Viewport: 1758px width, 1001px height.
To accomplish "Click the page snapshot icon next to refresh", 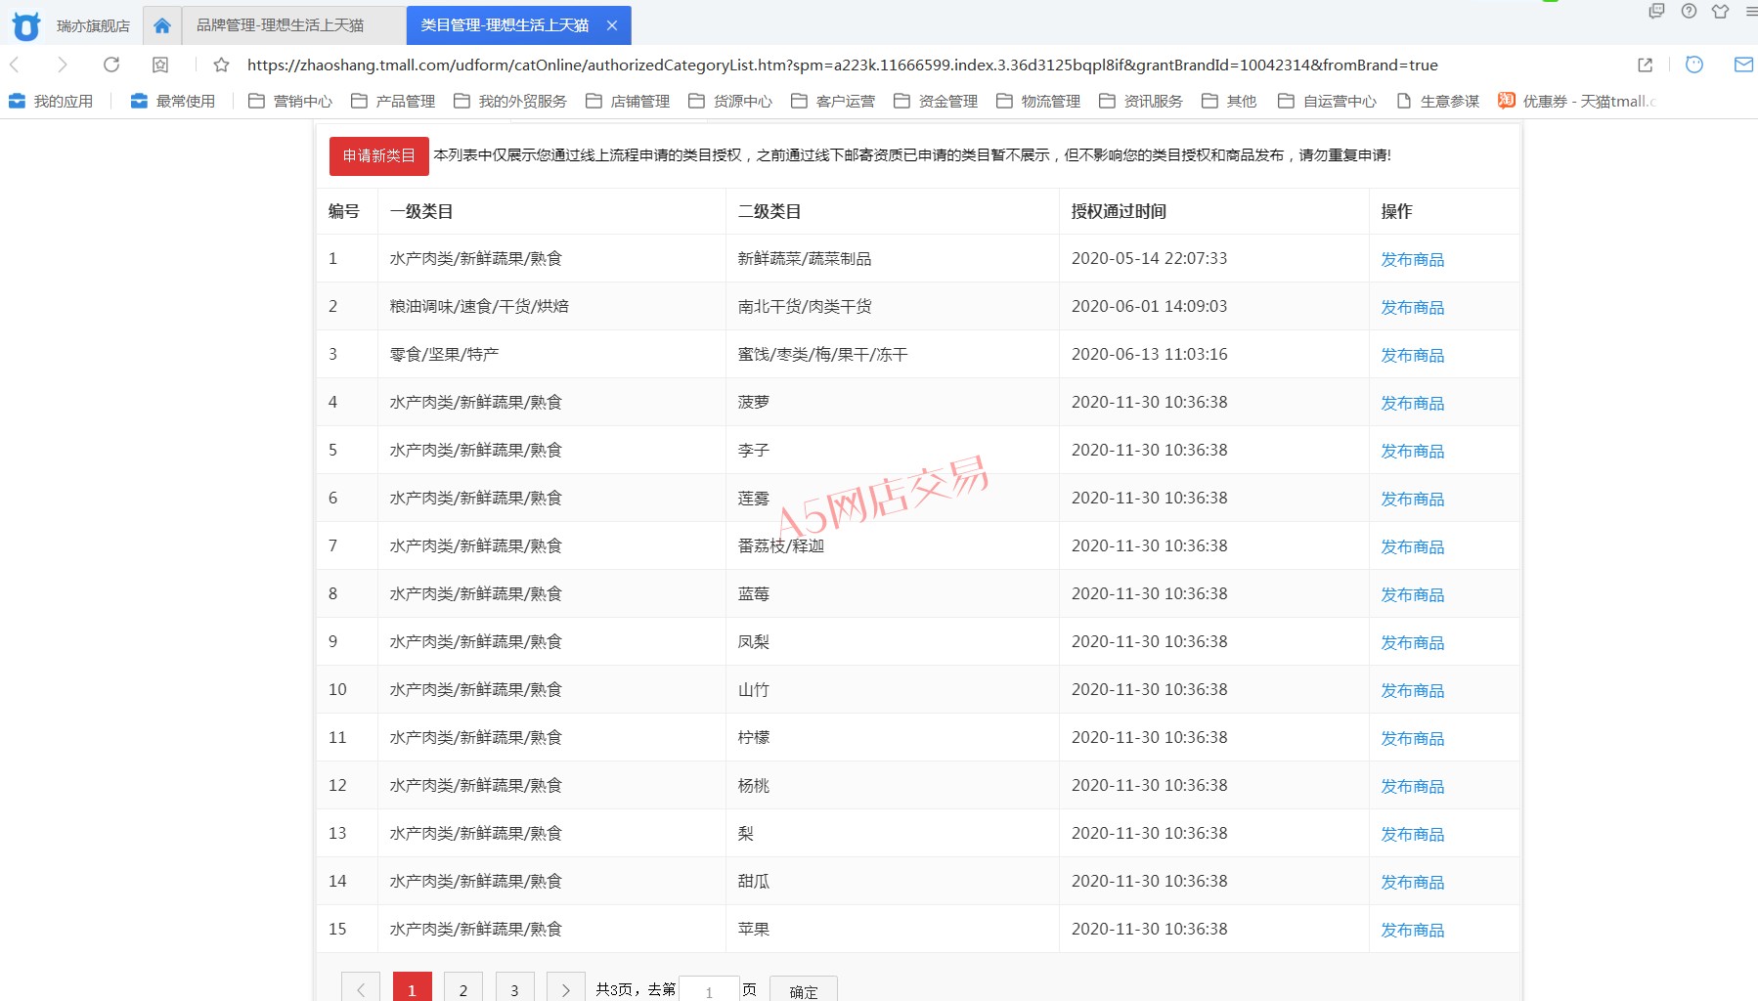I will pyautogui.click(x=160, y=65).
